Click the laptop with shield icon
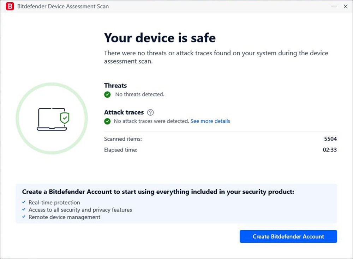 click(52, 119)
